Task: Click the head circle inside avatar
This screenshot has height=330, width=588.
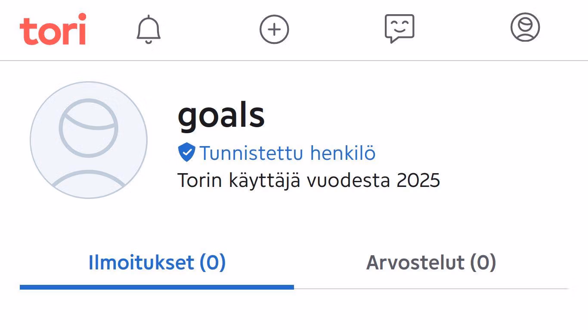Action: [88, 128]
